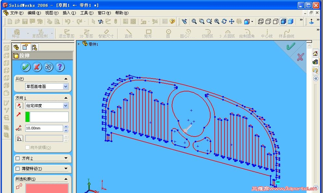Expand the 薄壁特征 section arrow

click(x=66, y=168)
